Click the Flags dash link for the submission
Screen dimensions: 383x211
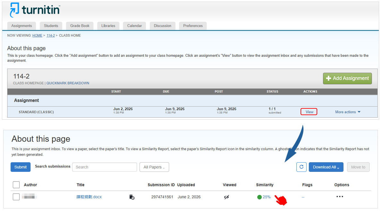(x=303, y=197)
